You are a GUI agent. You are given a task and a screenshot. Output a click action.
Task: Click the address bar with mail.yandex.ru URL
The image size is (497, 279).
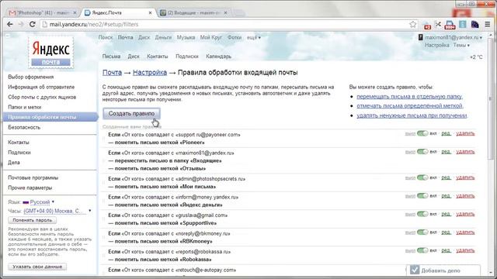click(x=224, y=24)
